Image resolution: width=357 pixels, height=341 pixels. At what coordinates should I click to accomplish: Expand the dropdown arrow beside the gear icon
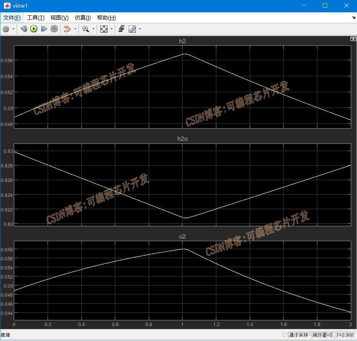(x=13, y=29)
